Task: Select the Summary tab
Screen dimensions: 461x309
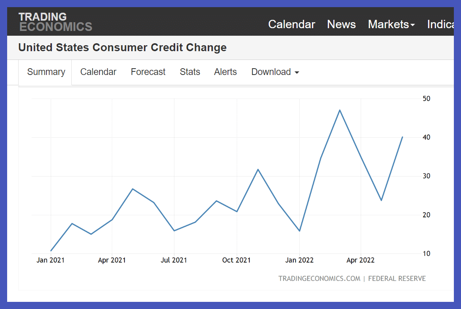Action: [46, 72]
